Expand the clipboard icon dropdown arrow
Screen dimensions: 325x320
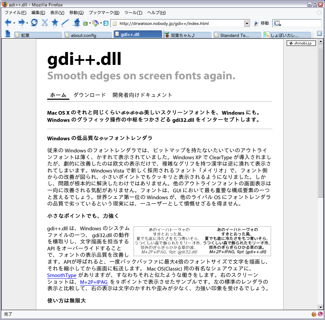(x=101, y=23)
